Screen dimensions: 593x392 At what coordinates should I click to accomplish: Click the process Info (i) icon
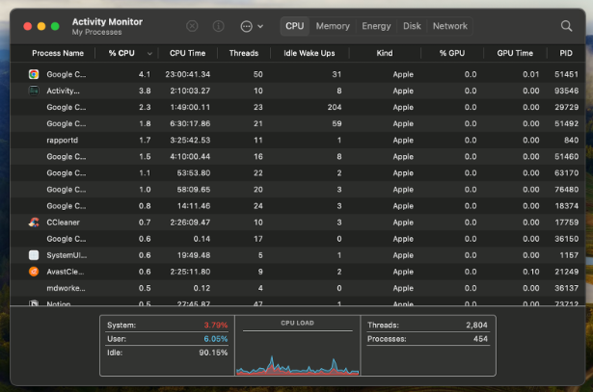pos(218,27)
